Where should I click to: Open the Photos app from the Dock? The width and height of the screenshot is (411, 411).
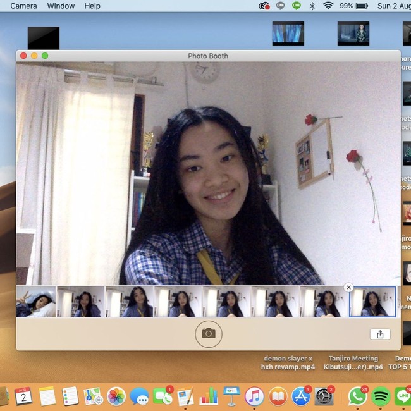coord(116,396)
